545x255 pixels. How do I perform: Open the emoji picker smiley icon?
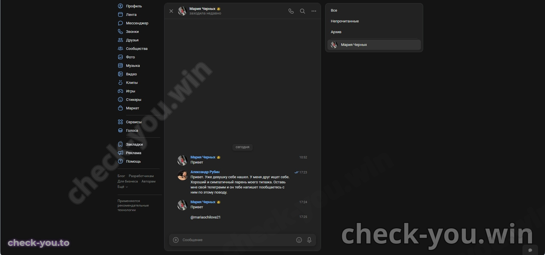coord(299,240)
